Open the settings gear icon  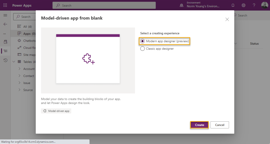click(243, 5)
